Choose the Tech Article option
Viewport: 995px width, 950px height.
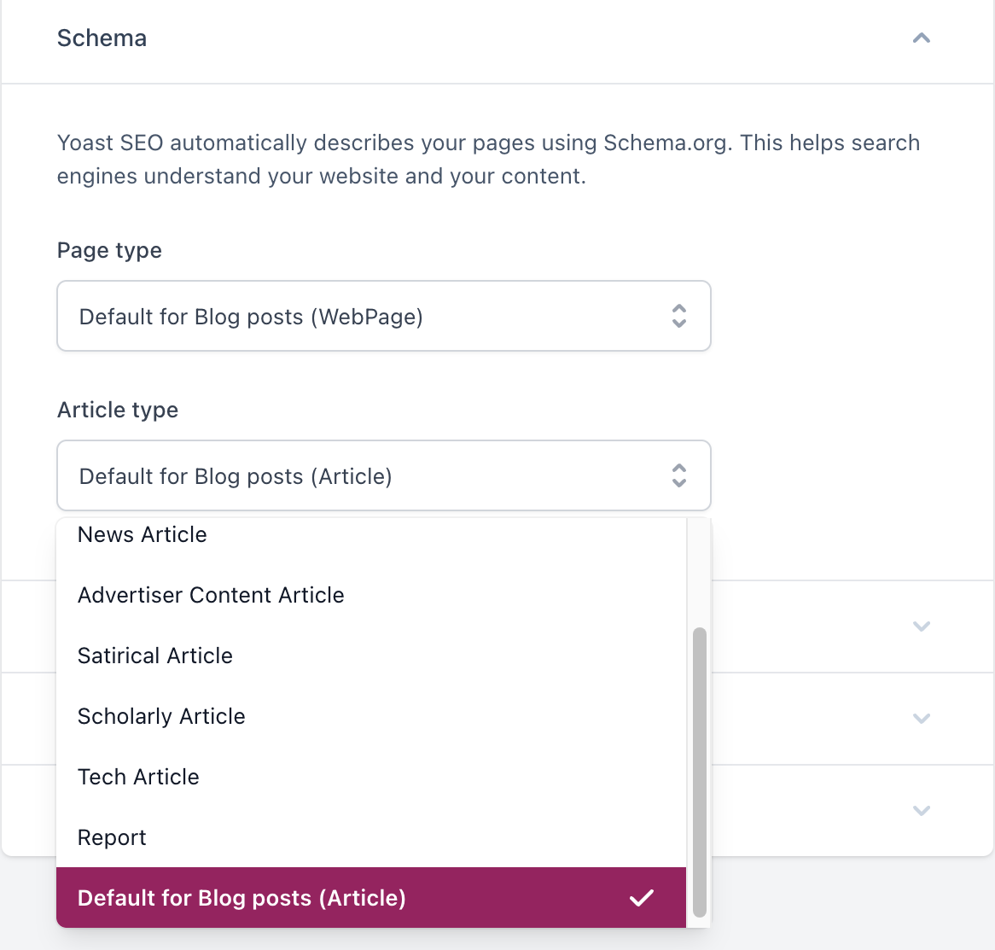click(x=138, y=777)
